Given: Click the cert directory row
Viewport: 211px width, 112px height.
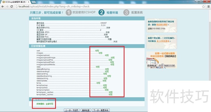Looking at the screenshot, I should pyautogui.click(x=68, y=51).
